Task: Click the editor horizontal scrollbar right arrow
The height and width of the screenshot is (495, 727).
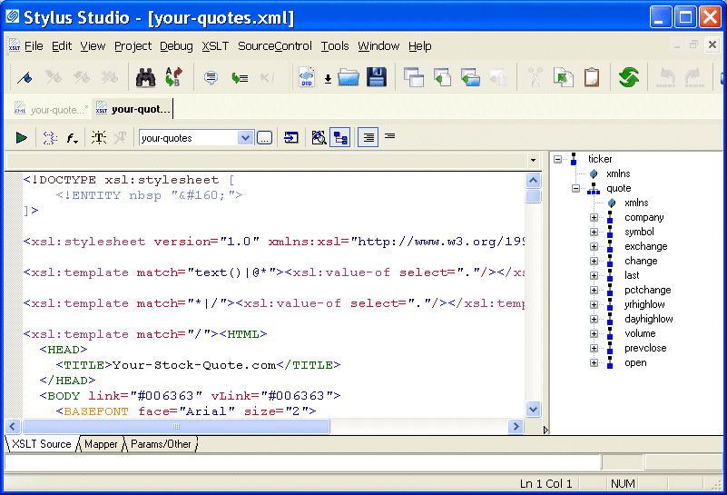Action: (x=516, y=426)
